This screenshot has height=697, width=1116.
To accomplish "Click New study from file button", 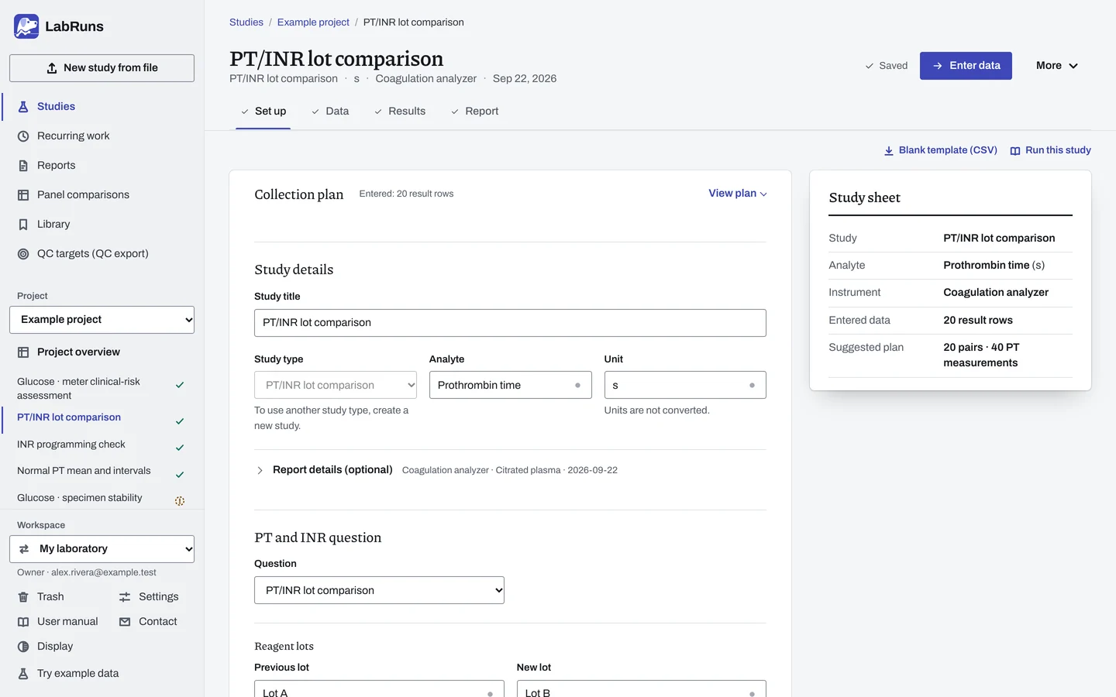I will (x=102, y=68).
